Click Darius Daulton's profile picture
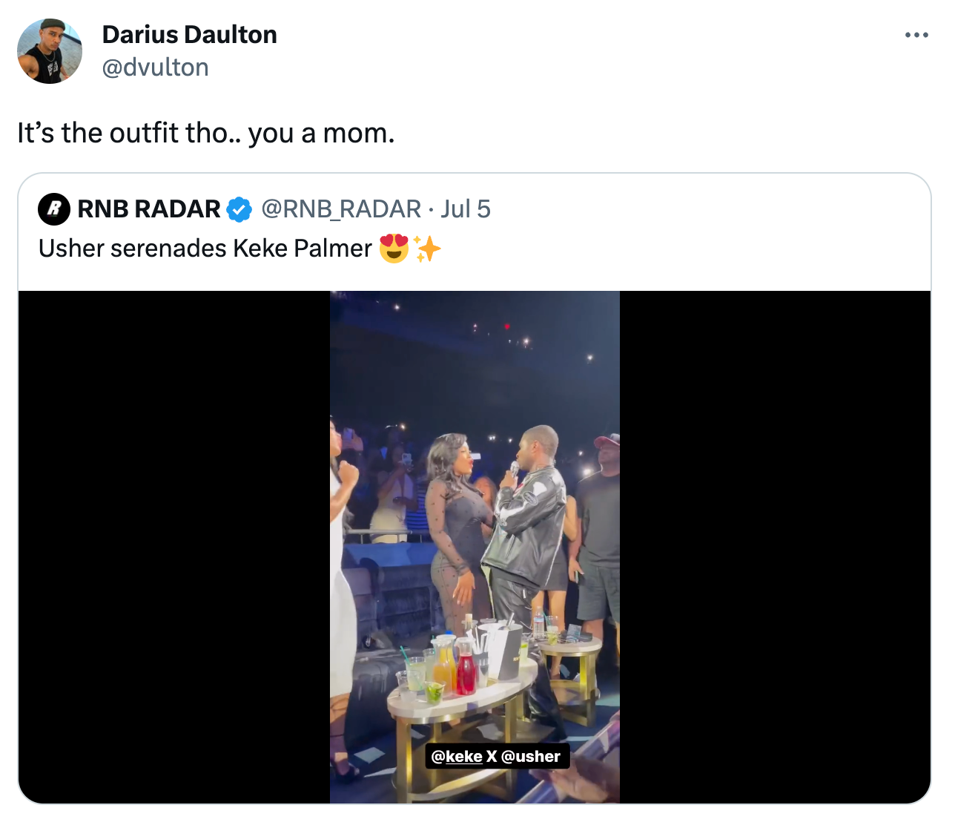955x828 pixels. pyautogui.click(x=49, y=50)
